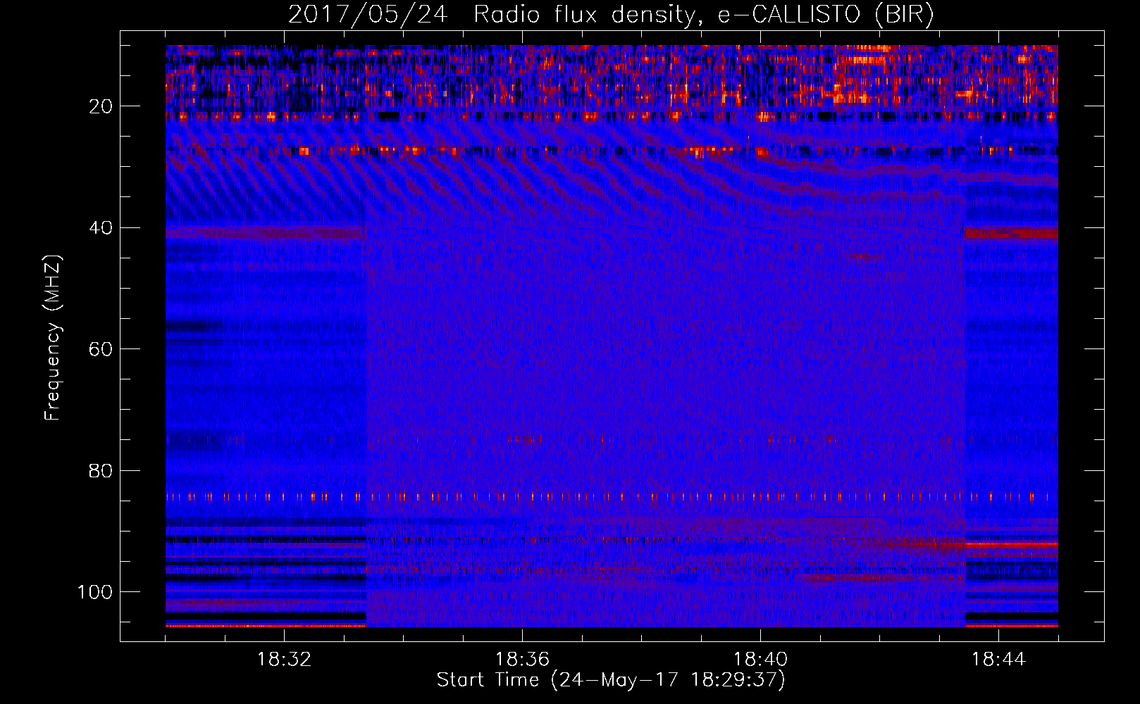Click the plot title "Radio flux density, e-CALLISTO (BIR)"
Viewport: 1140px width, 704px height.
703,15
